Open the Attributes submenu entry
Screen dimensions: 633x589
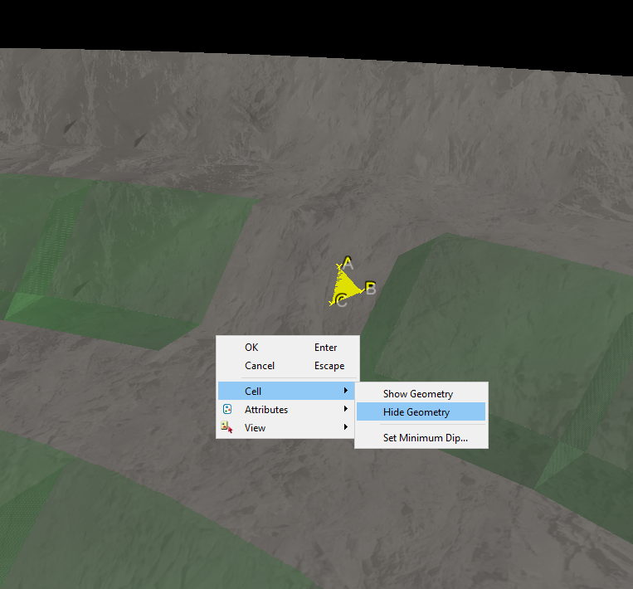tap(287, 409)
